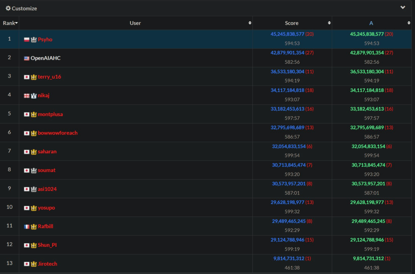Viewport: 415px width, 274px height.
Task: Click the Customize gear icon
Action: tap(8, 8)
